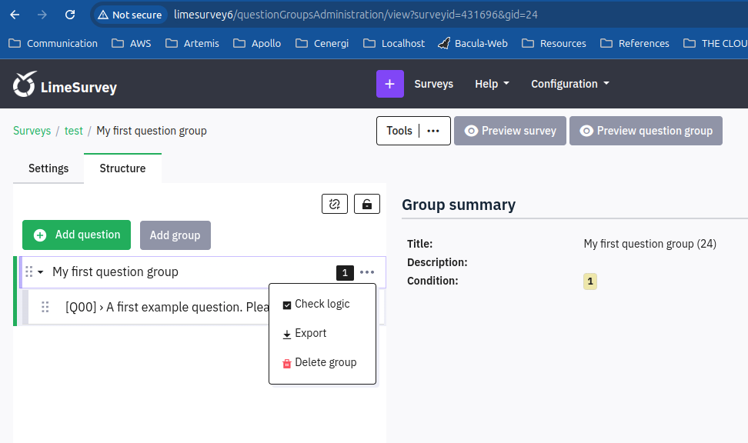The height and width of the screenshot is (443, 748).
Task: Click the green Add question button
Action: 76,235
